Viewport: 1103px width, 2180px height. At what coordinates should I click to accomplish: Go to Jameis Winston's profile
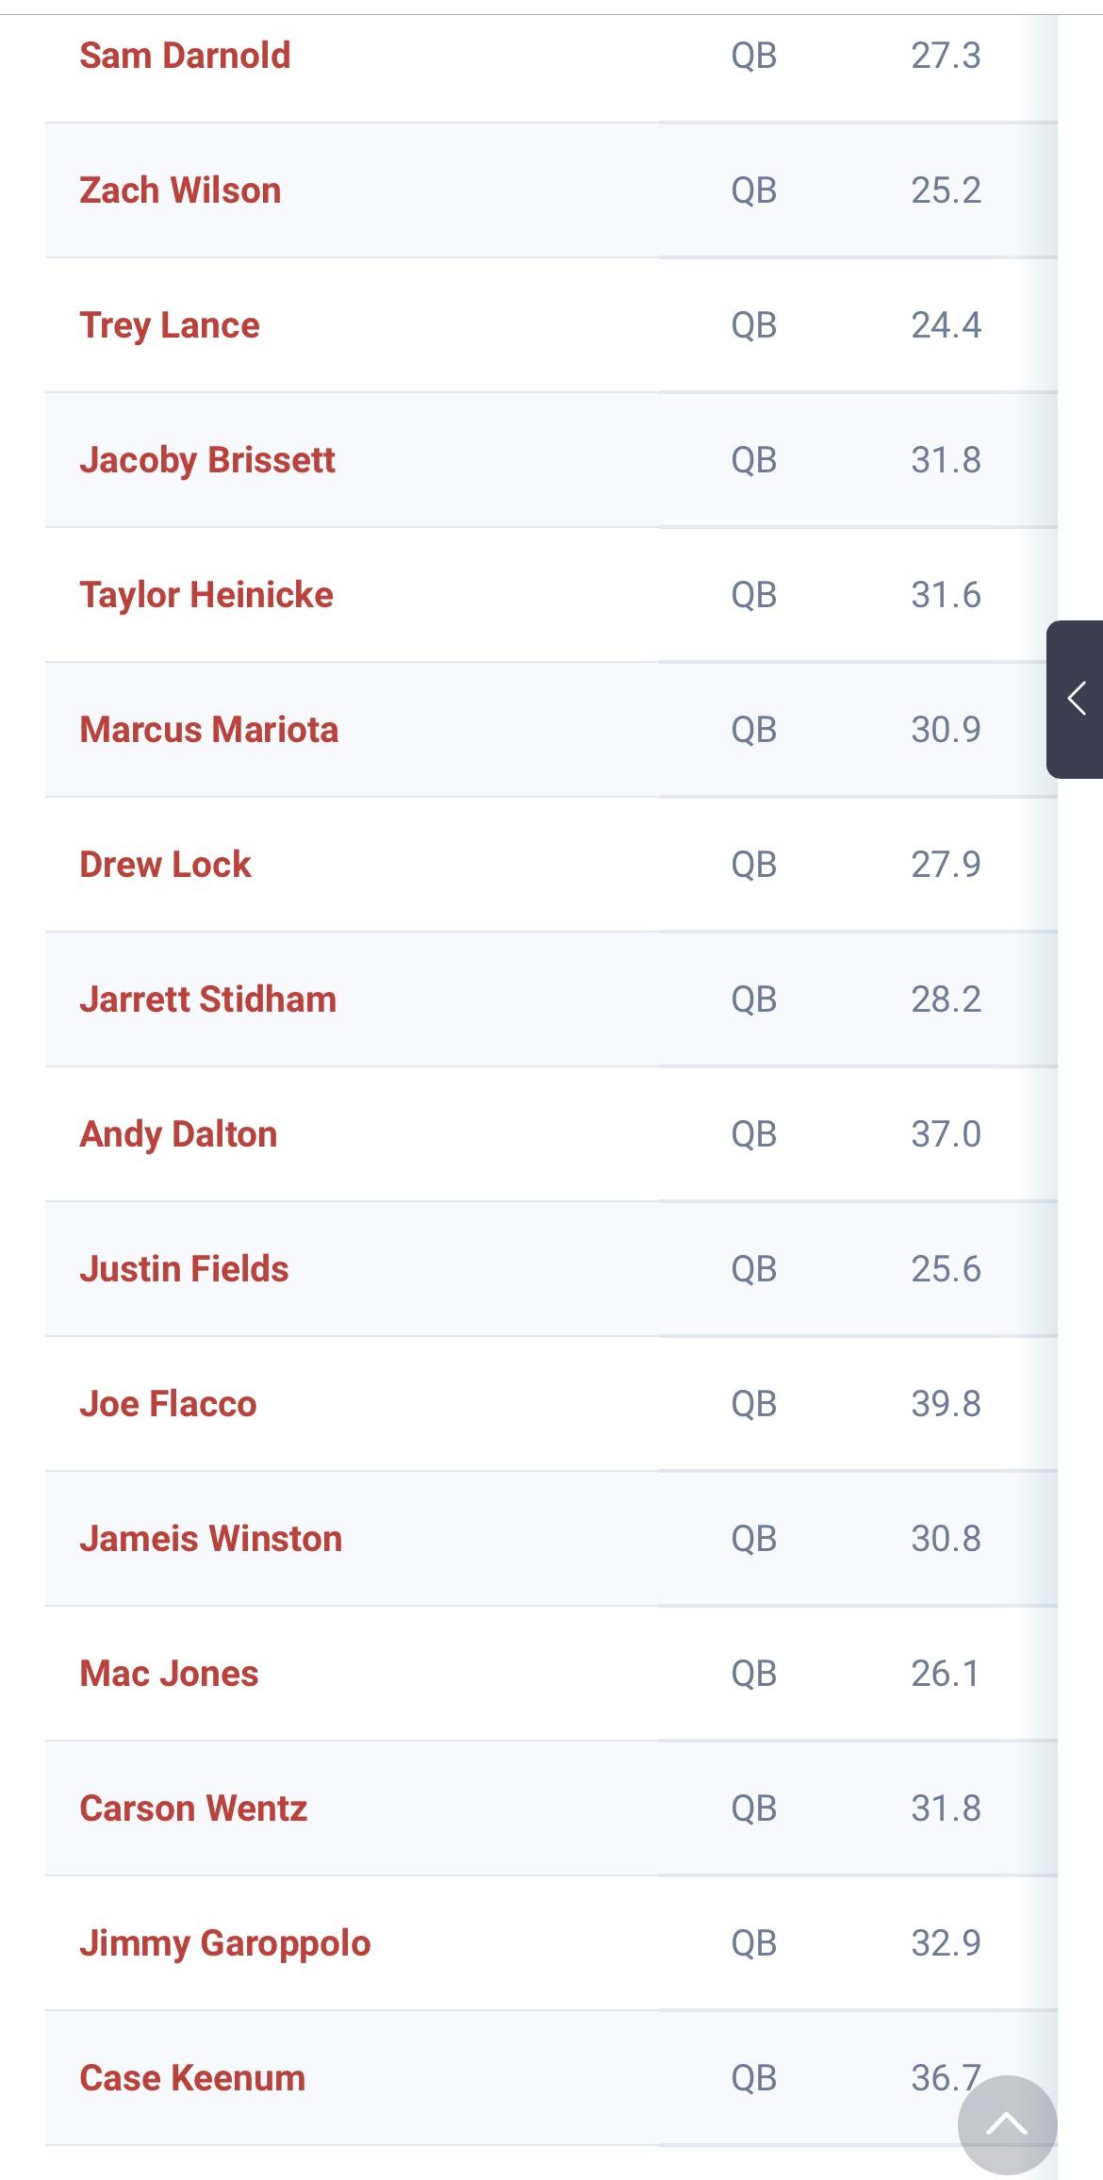210,1540
